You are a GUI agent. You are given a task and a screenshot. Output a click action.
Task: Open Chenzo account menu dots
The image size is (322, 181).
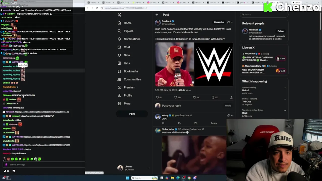tap(148, 168)
